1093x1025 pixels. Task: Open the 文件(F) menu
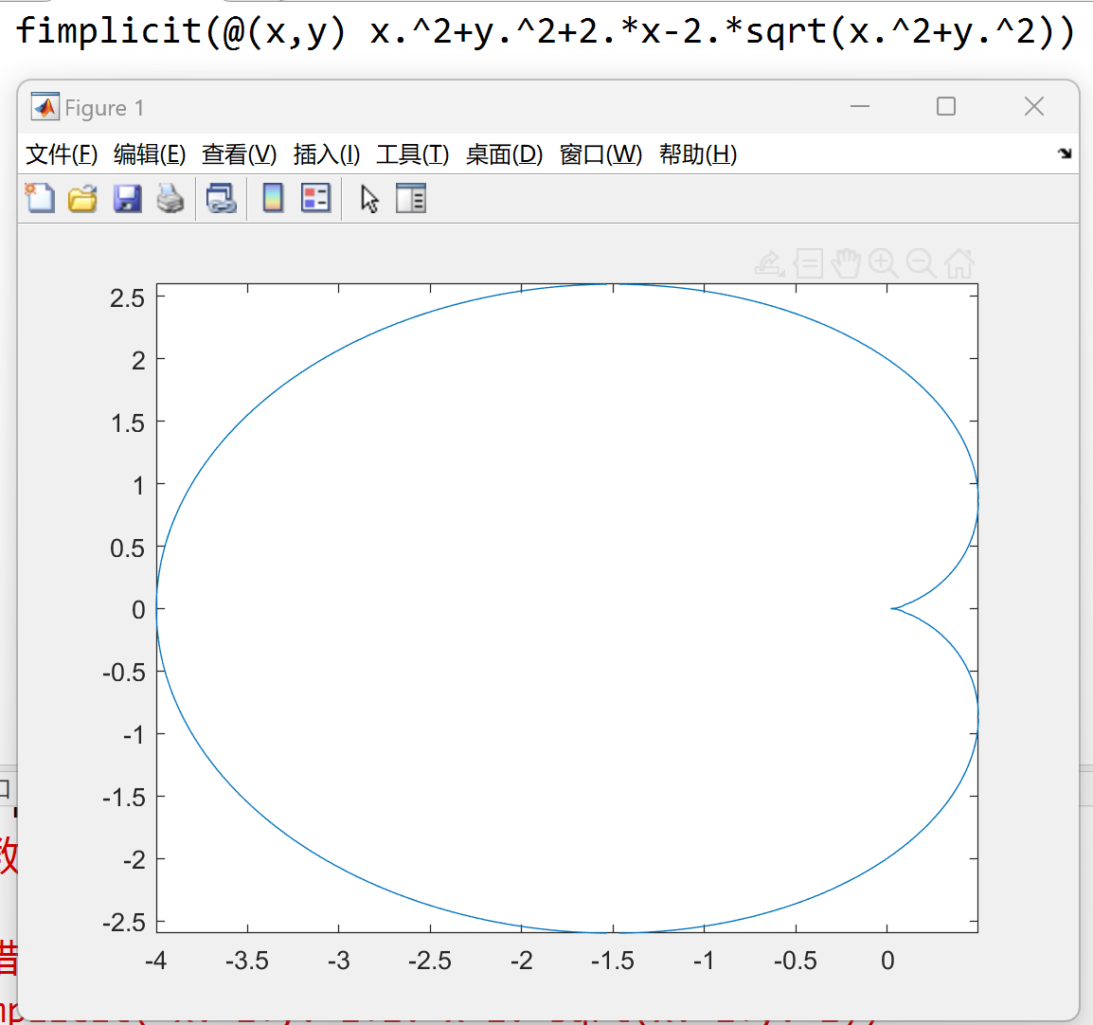62,154
